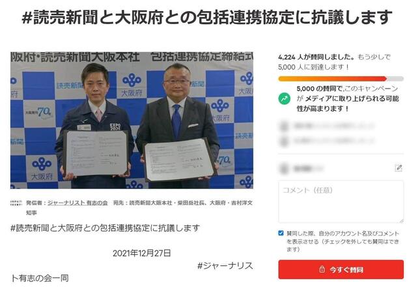The width and height of the screenshot is (420, 290).
Task: Click the first blurred supporter name row
Action: [x=328, y=126]
